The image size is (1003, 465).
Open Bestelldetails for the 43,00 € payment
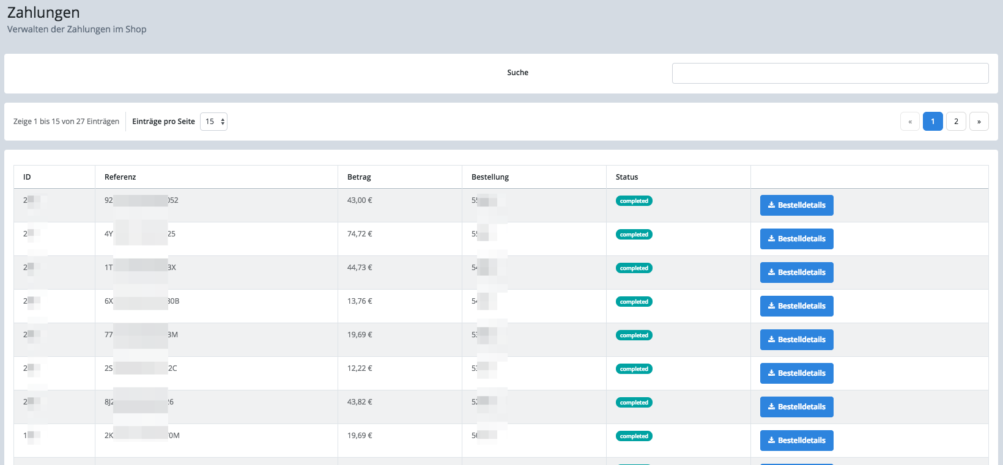[796, 205]
